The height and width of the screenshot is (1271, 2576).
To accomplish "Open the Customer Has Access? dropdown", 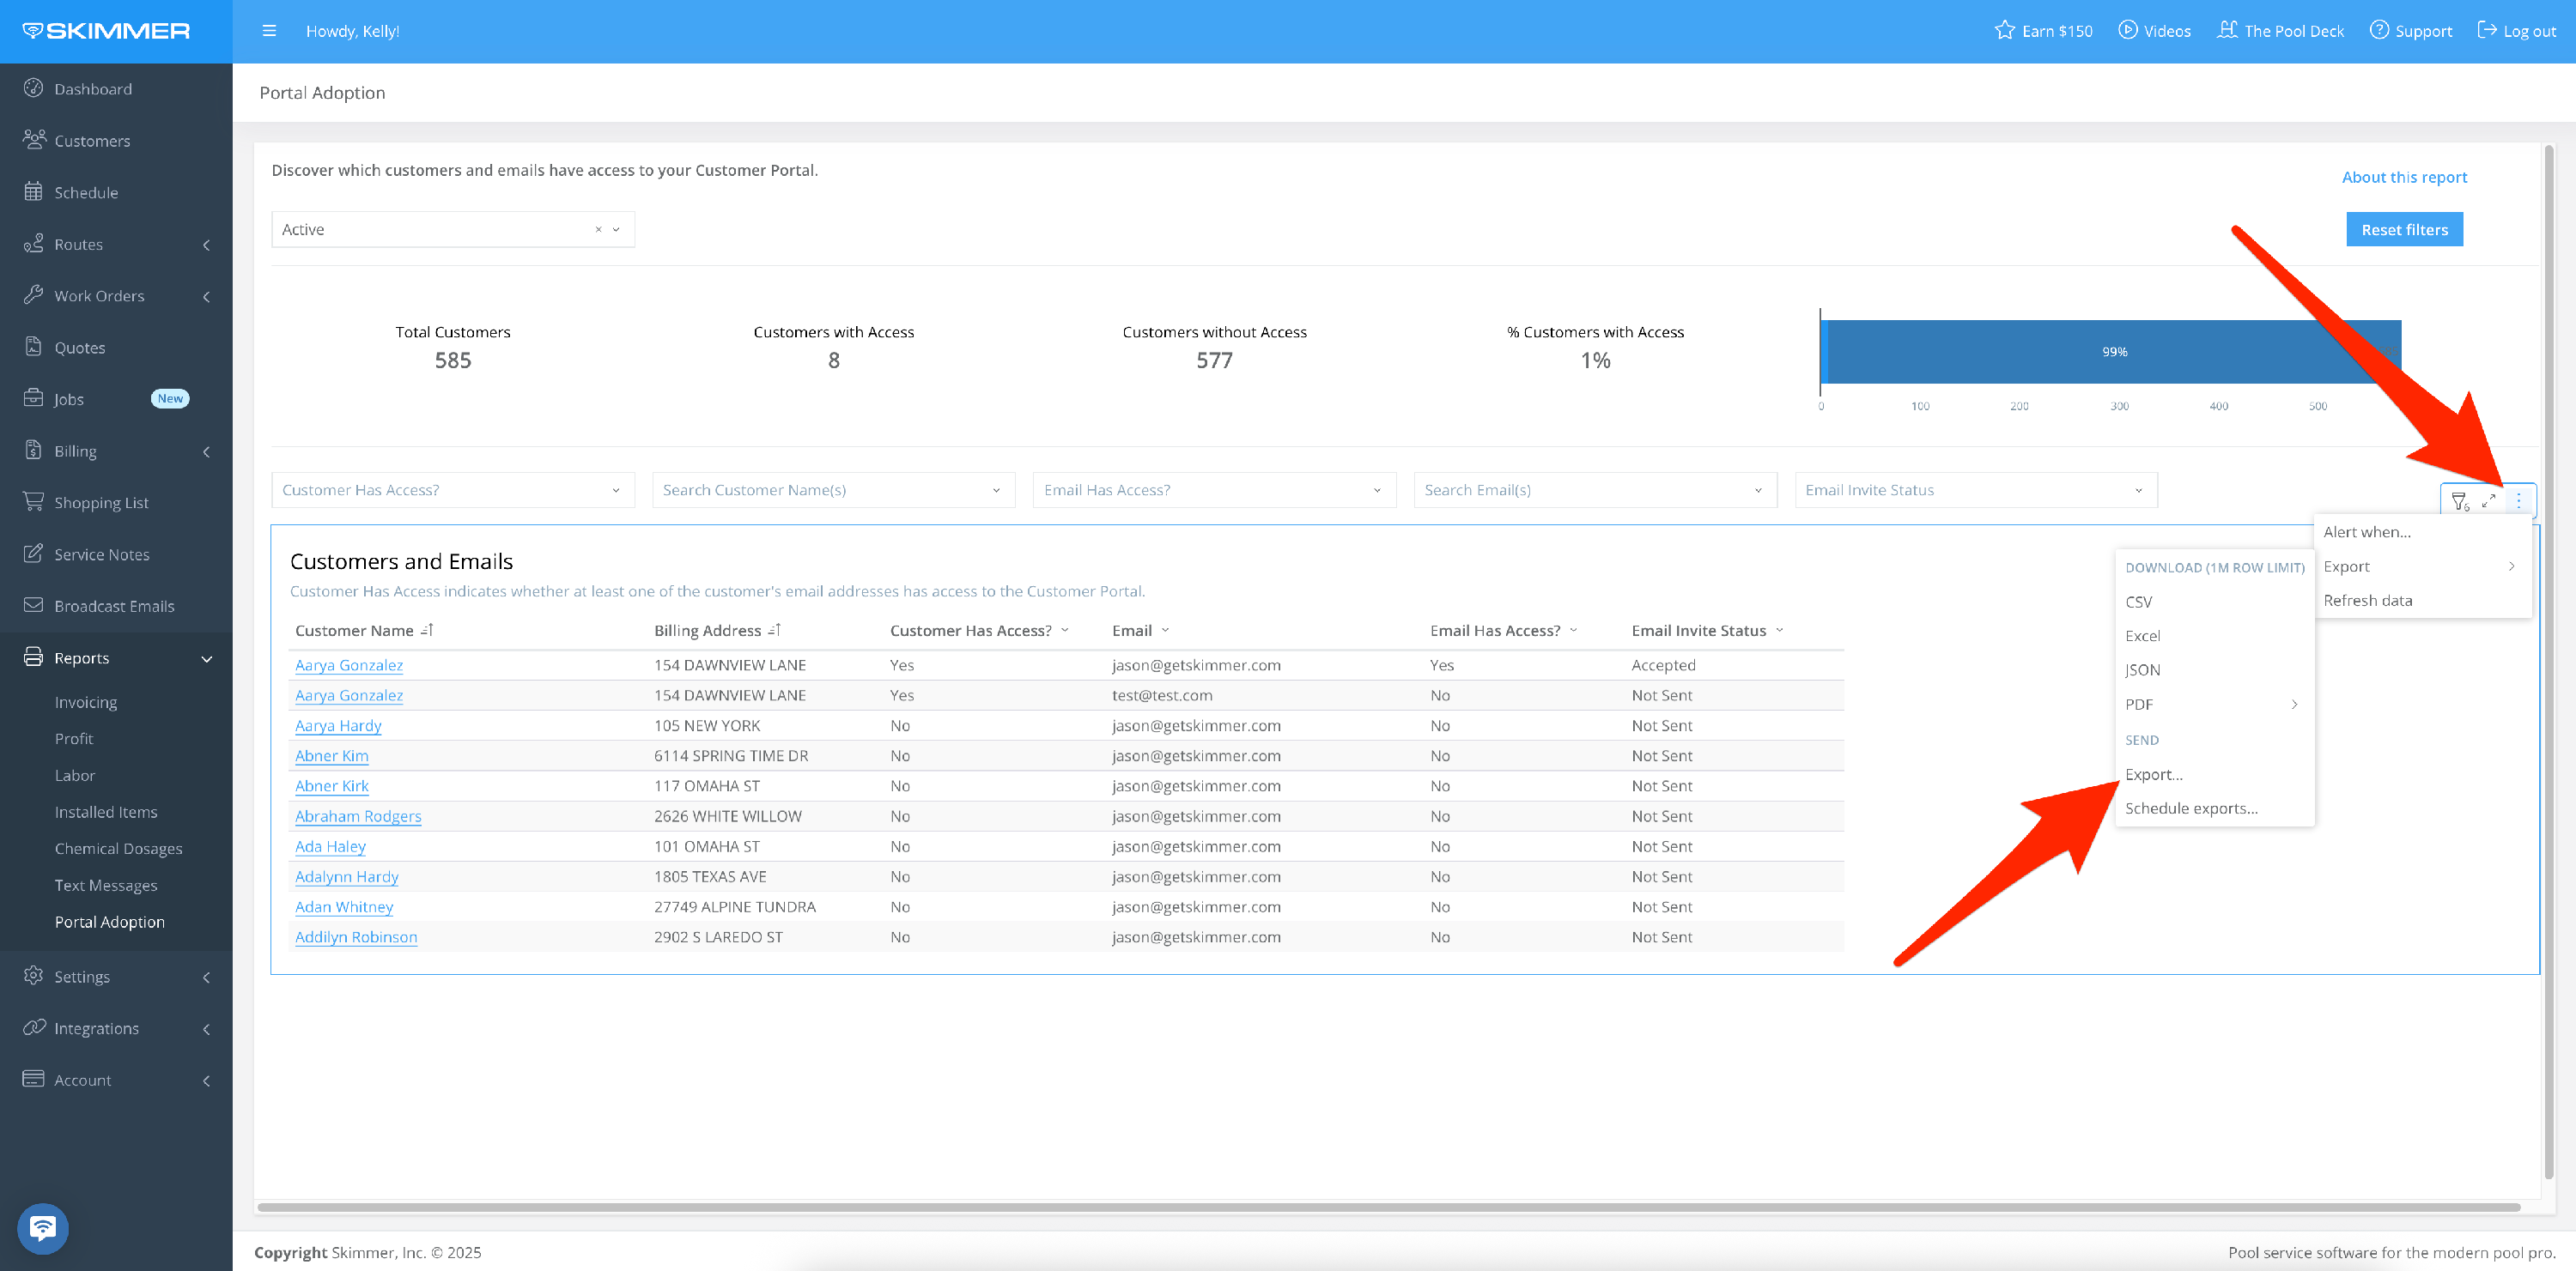I will point(452,490).
